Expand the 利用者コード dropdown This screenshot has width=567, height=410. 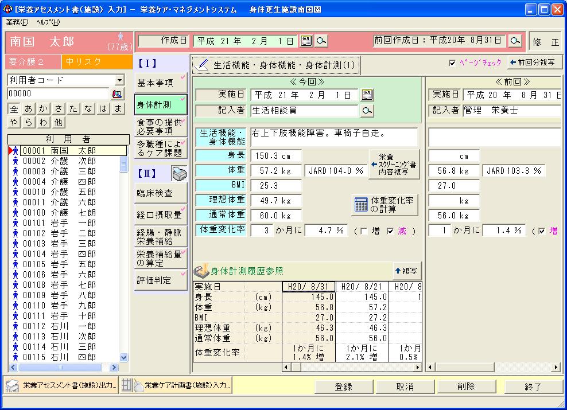click(x=119, y=80)
